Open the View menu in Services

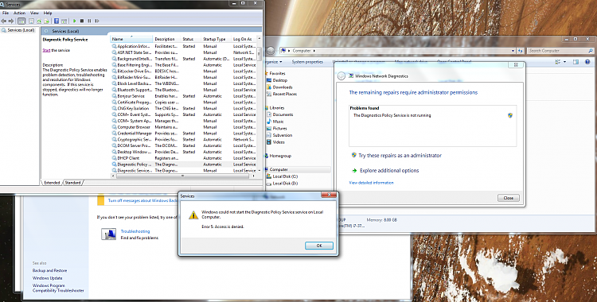click(34, 13)
